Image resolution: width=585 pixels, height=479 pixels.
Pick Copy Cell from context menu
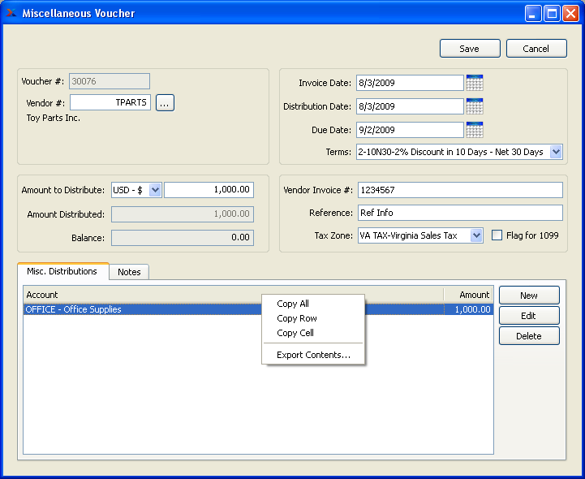click(x=295, y=333)
